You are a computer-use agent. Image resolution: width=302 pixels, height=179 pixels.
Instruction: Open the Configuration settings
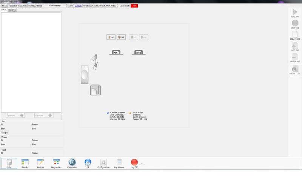(x=103, y=163)
